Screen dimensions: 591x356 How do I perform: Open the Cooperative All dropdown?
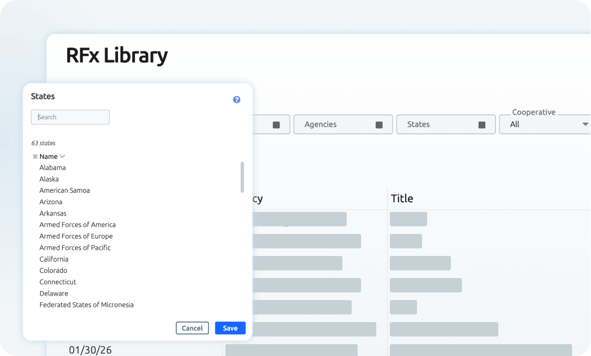click(x=545, y=124)
